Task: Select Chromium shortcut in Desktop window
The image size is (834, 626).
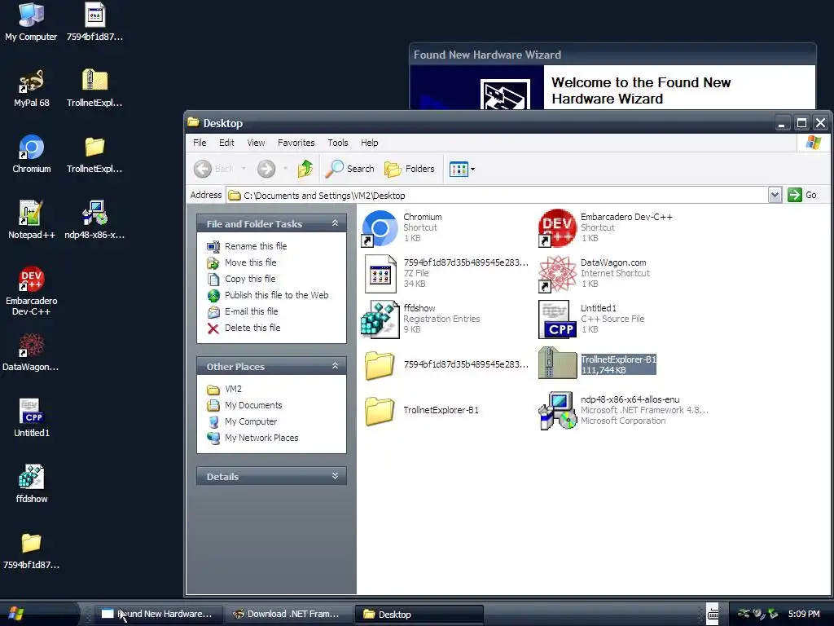Action: pyautogui.click(x=402, y=228)
